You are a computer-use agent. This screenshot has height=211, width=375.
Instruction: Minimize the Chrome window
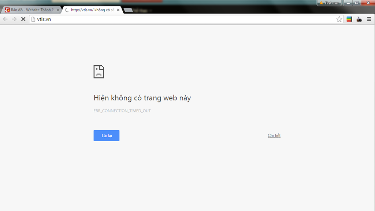pos(348,3)
